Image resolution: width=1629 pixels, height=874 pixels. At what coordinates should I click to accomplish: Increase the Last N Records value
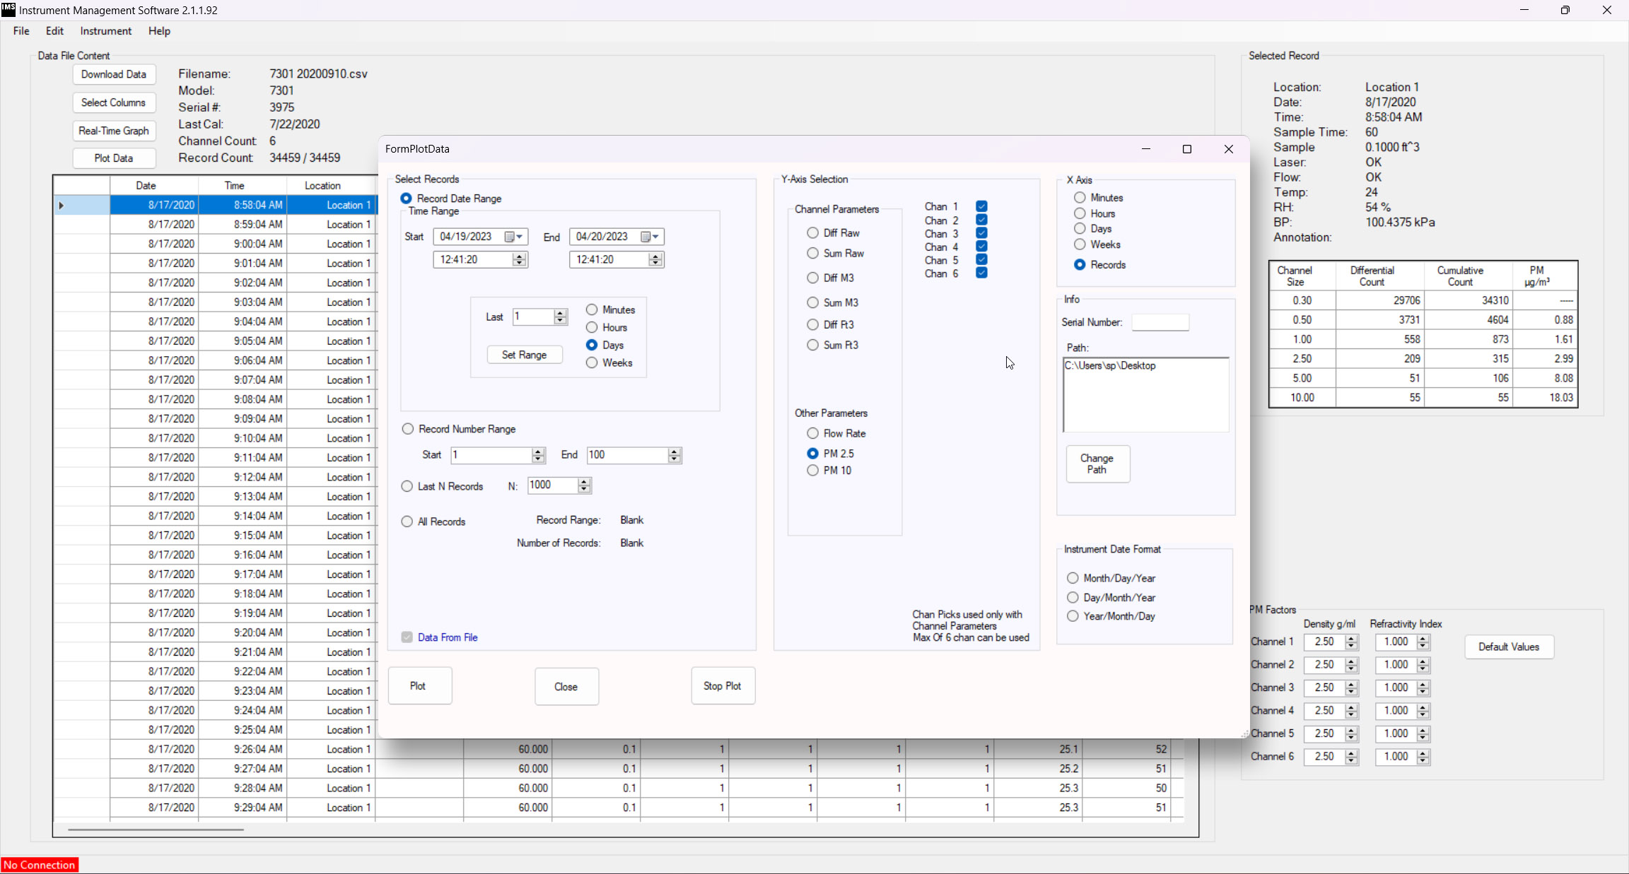point(584,482)
